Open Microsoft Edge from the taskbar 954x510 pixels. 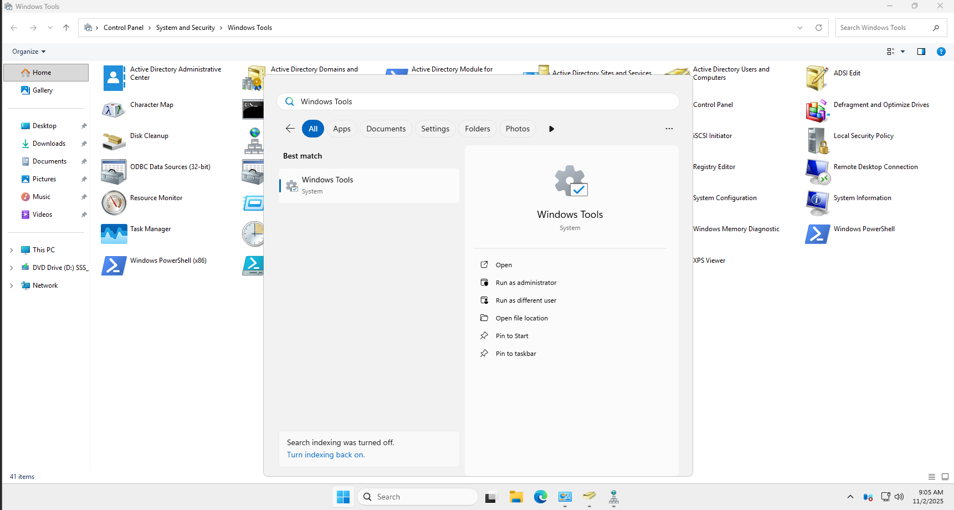point(541,497)
